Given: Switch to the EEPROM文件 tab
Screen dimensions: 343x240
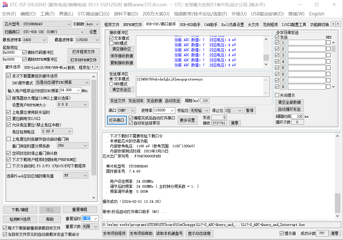Looking at the screenshot, I should point(132,25).
